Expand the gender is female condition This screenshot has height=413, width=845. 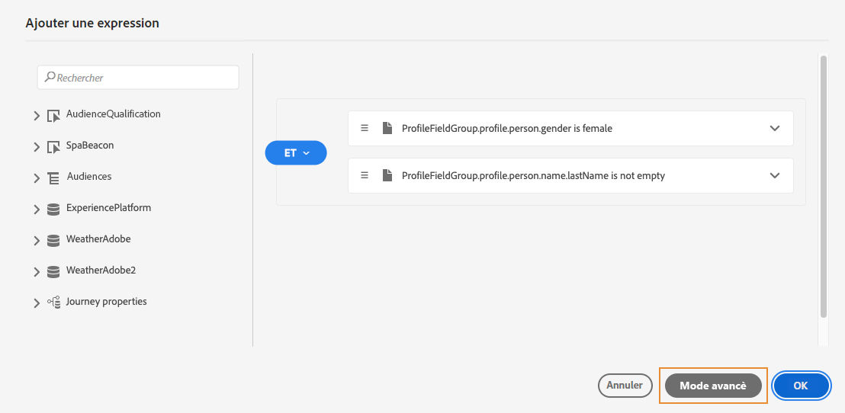pos(775,128)
